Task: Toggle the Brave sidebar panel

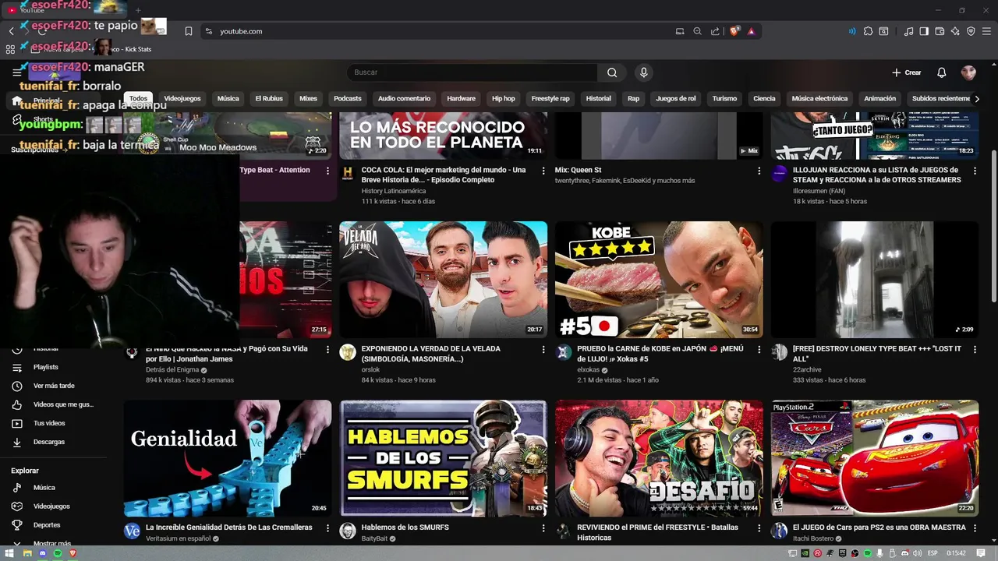Action: 924,31
